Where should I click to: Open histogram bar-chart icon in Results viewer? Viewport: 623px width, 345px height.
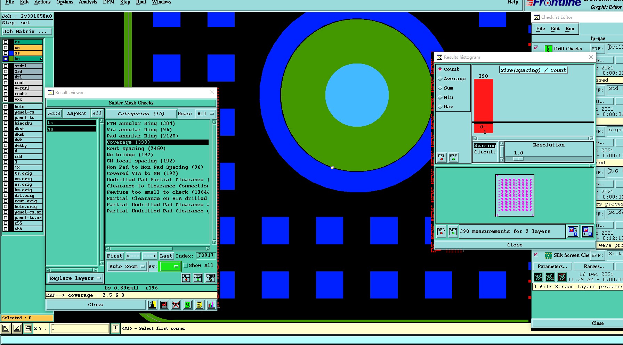(x=211, y=305)
